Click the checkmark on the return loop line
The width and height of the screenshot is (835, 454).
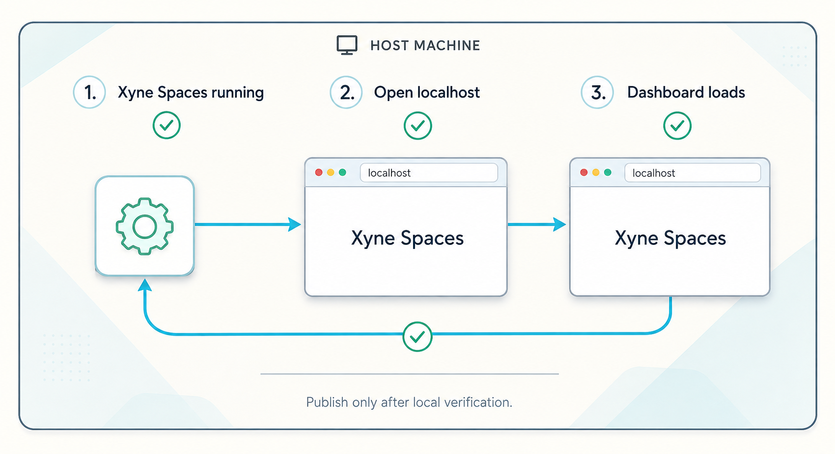click(x=417, y=337)
